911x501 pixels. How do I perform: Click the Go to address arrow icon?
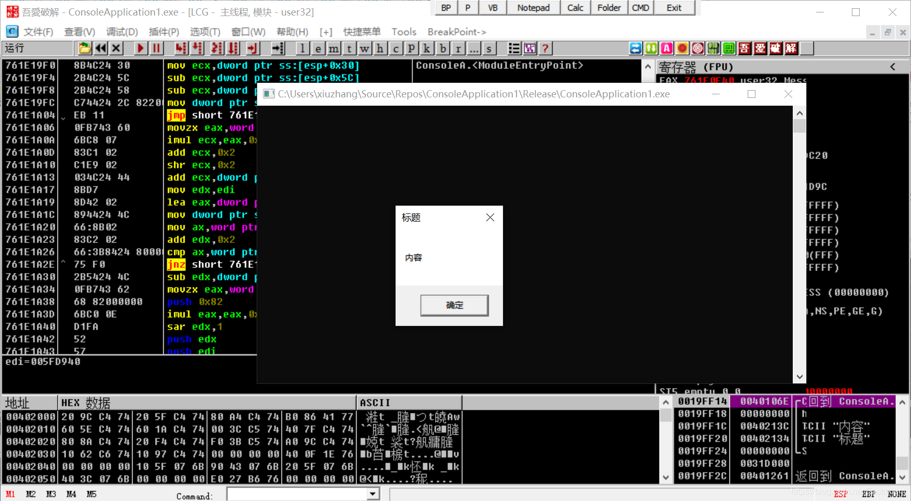[x=278, y=49]
